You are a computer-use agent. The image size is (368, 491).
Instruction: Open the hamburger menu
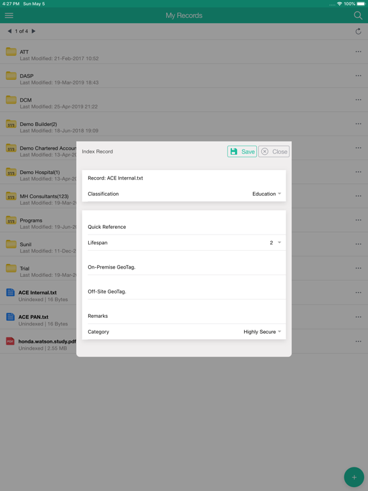click(x=9, y=15)
